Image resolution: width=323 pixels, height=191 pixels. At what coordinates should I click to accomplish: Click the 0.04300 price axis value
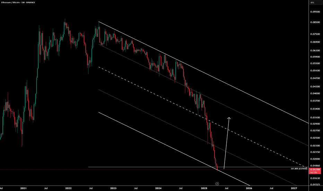pos(315,86)
